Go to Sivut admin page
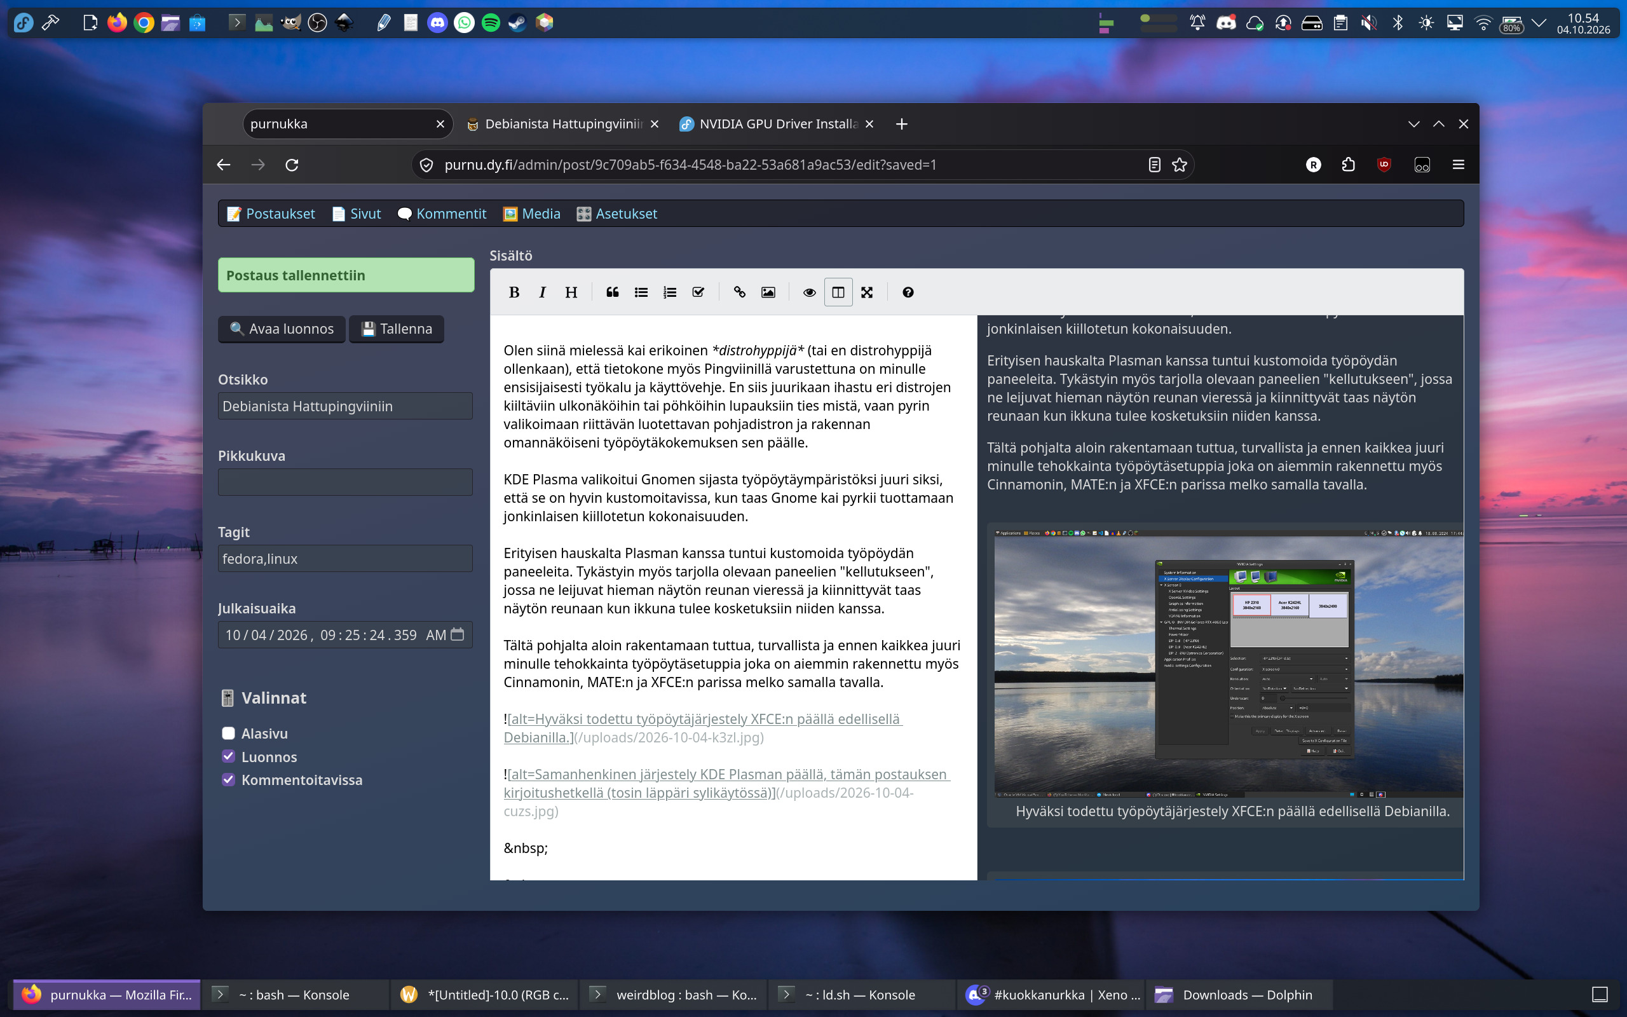 point(357,213)
